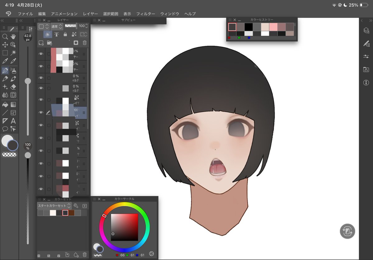Toggle set as reference layer lighthouse

click(56, 34)
